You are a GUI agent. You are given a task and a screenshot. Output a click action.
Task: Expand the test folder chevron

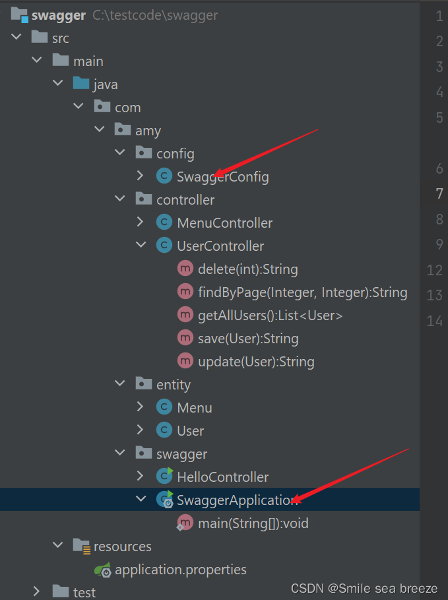[x=36, y=591]
